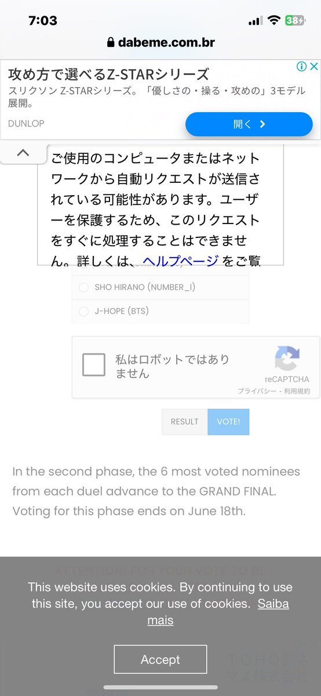Screen dimensions: 321x696
Task: Collapse the ad banner with the chevron
Action: (x=23, y=153)
